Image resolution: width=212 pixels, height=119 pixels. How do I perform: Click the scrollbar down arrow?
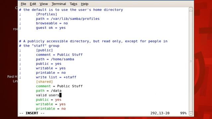coord(191,114)
